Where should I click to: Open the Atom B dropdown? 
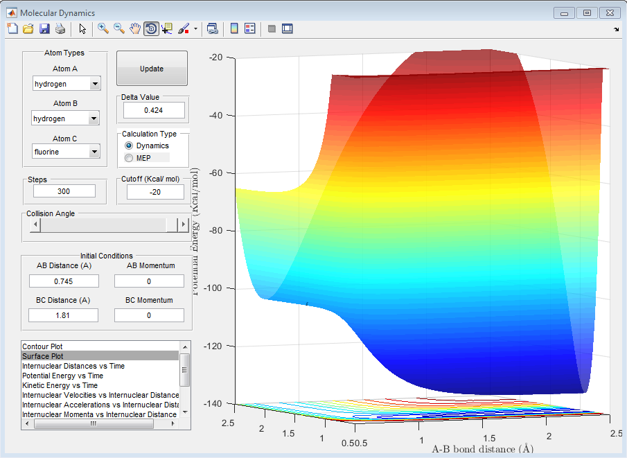click(95, 119)
